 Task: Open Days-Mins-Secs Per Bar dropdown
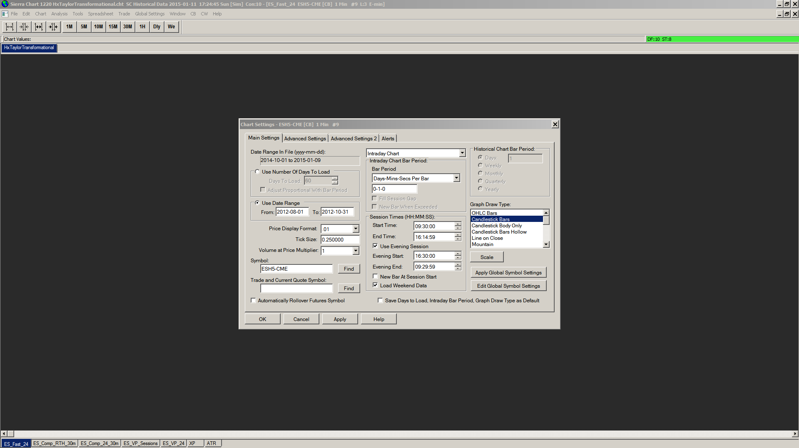[x=456, y=178]
